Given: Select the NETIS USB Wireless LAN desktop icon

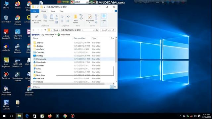Looking at the screenshot, I should (x=18, y=62).
